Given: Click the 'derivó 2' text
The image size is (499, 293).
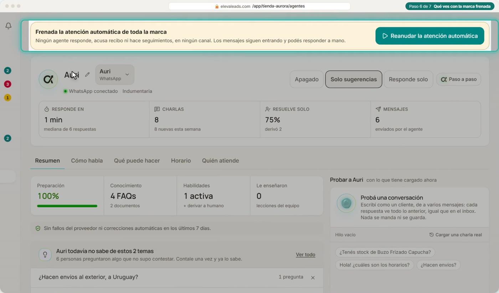Looking at the screenshot, I should point(273,129).
